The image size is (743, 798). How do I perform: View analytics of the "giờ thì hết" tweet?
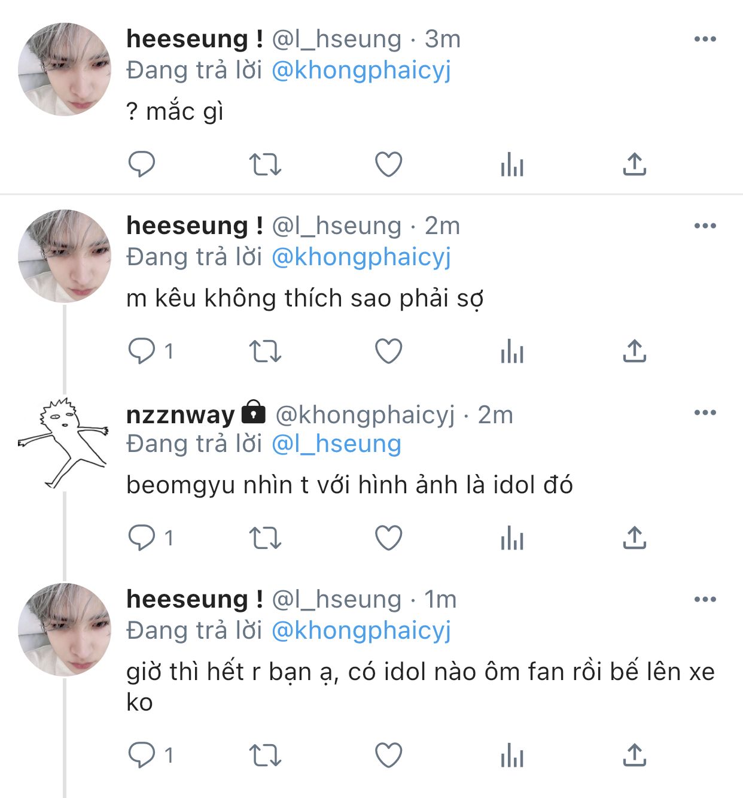click(511, 755)
